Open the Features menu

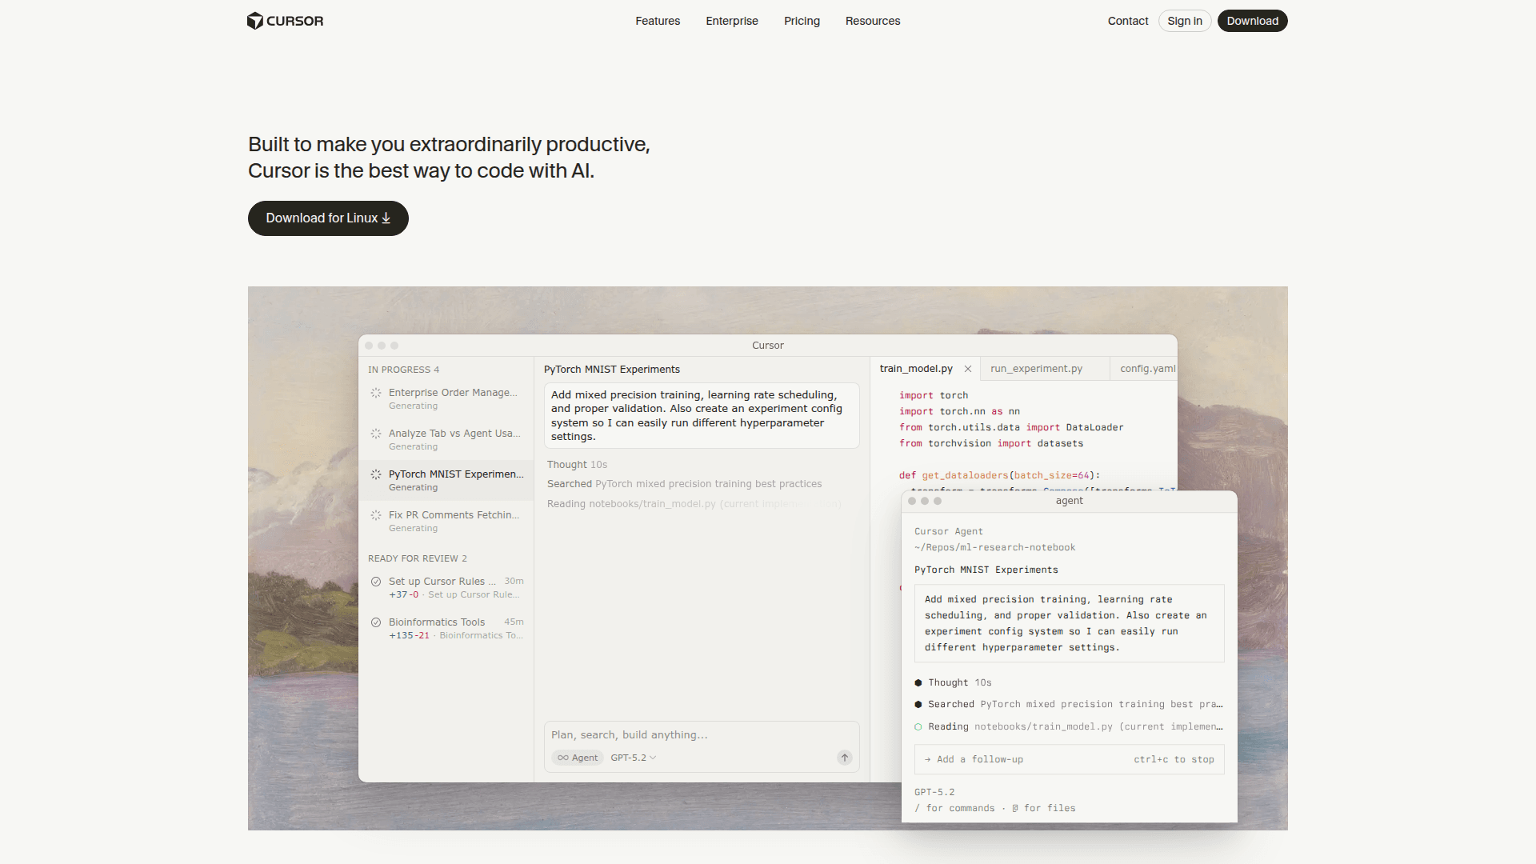(x=658, y=21)
